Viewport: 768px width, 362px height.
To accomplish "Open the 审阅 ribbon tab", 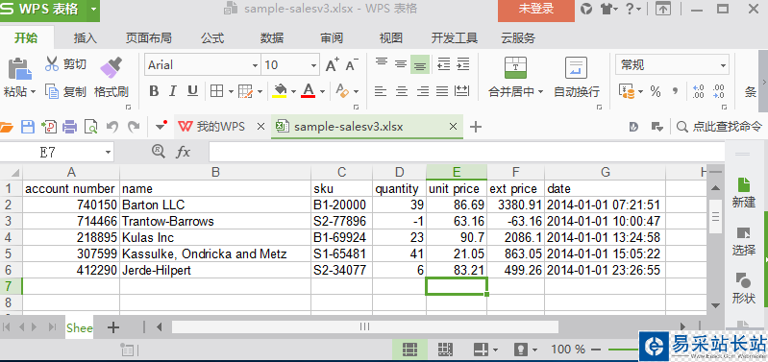I will coord(332,38).
